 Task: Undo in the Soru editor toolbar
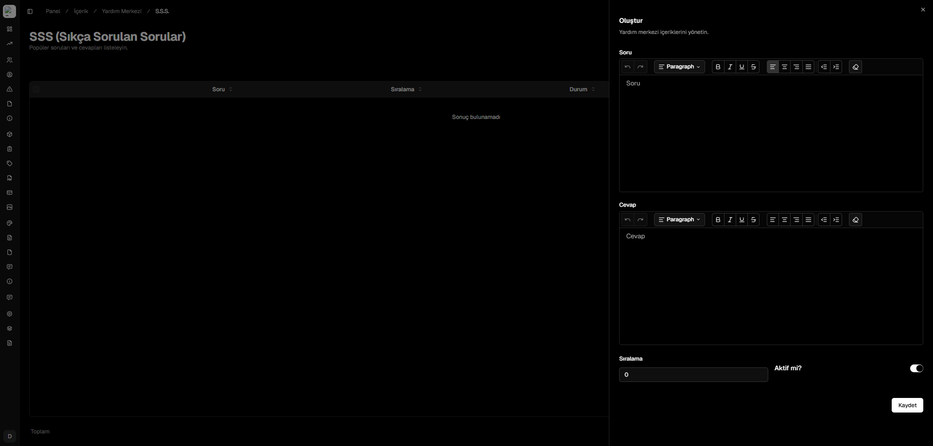coord(628,67)
